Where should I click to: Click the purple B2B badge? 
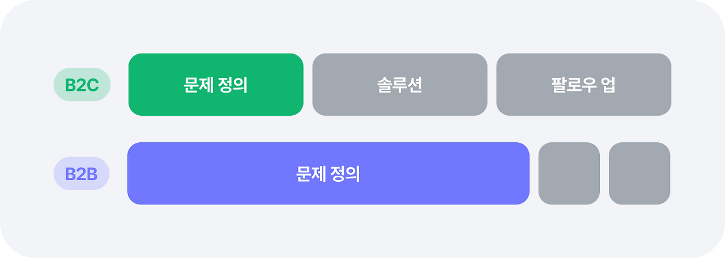coord(82,173)
